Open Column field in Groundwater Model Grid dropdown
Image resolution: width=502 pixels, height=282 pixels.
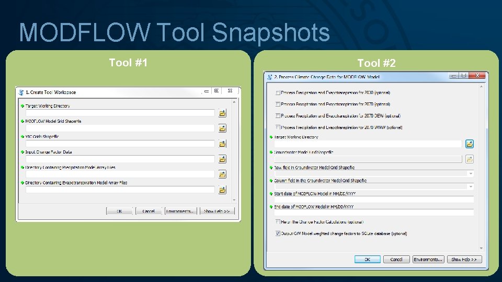(x=471, y=186)
